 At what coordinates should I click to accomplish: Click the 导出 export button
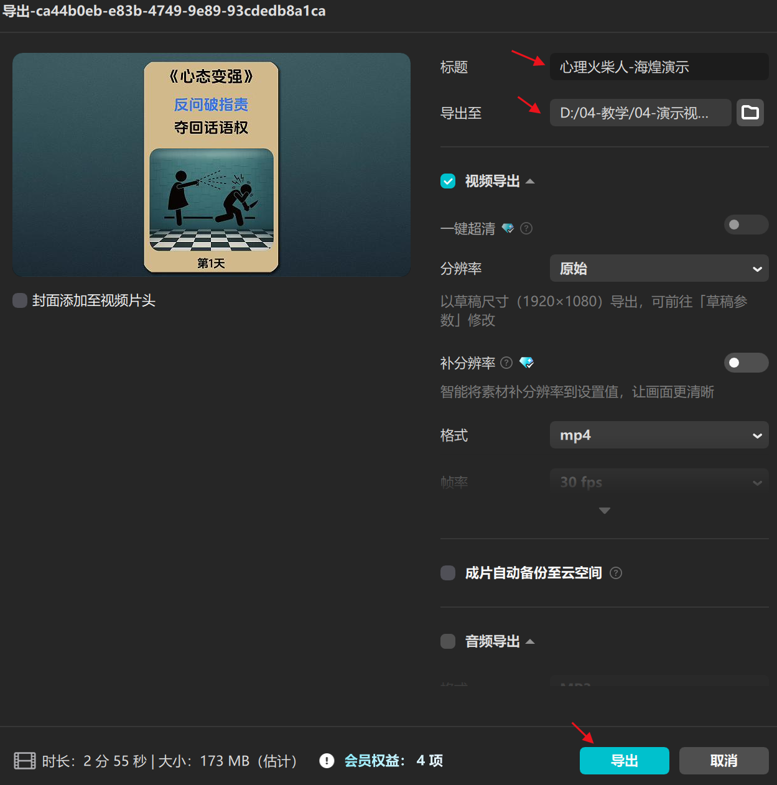624,761
